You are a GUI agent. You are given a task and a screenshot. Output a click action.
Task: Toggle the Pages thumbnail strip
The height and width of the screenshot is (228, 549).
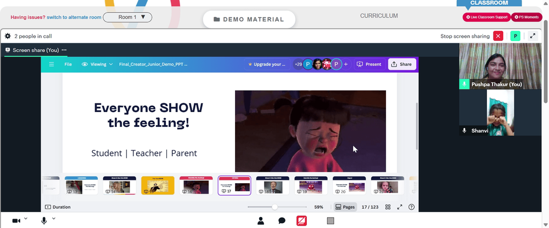pos(345,207)
